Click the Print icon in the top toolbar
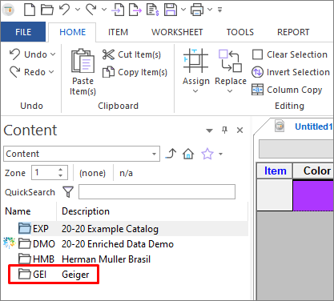The width and height of the screenshot is (334, 301). click(x=197, y=10)
